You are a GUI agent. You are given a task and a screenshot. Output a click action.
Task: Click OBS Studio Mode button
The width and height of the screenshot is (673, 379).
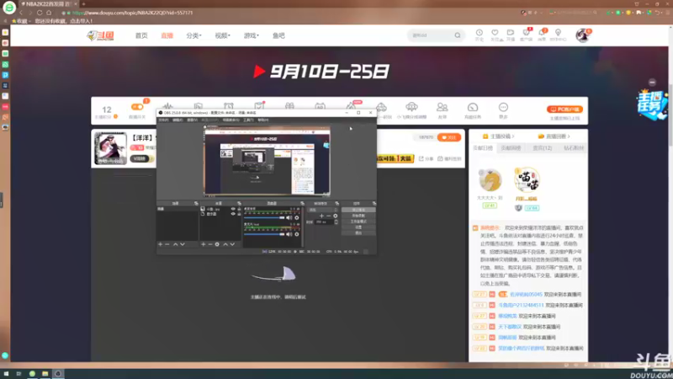click(x=358, y=222)
